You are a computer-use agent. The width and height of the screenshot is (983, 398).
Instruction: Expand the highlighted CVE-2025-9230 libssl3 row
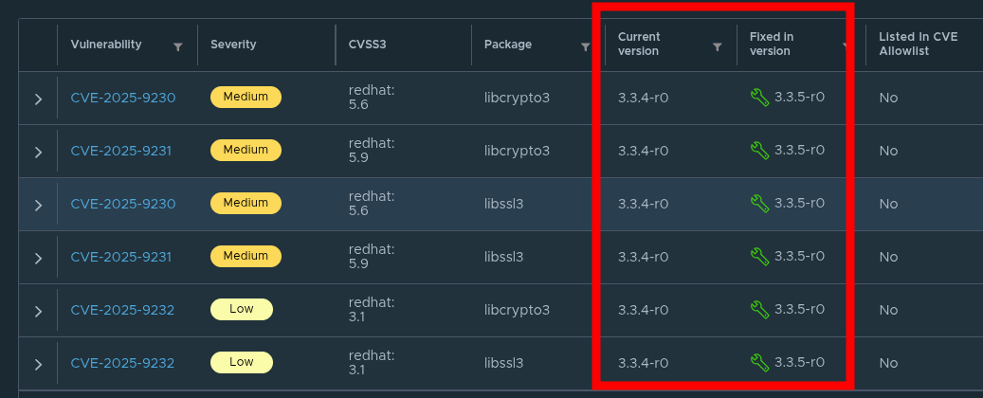38,205
